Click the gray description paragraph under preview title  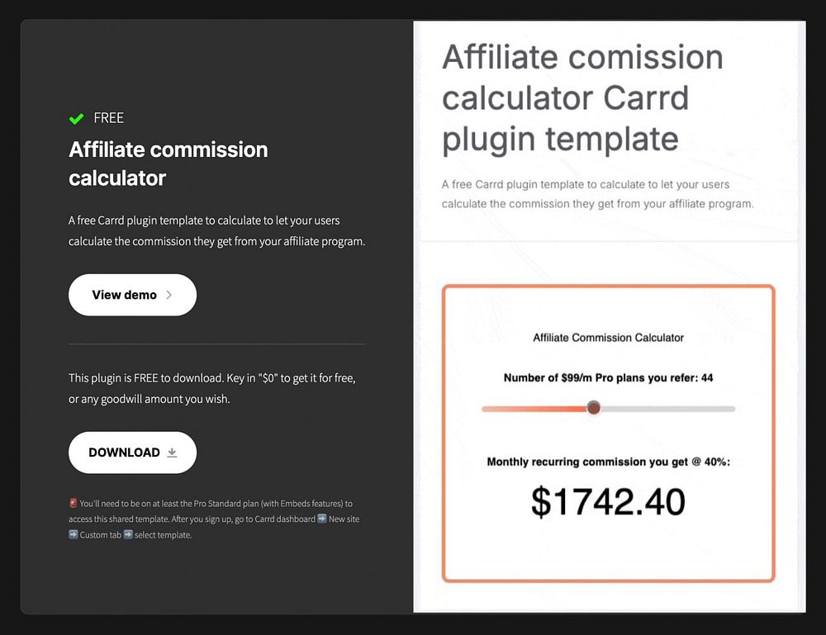pos(596,193)
